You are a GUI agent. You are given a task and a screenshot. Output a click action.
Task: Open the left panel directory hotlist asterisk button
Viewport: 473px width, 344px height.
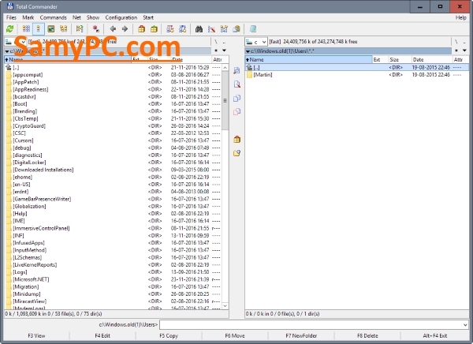point(216,50)
